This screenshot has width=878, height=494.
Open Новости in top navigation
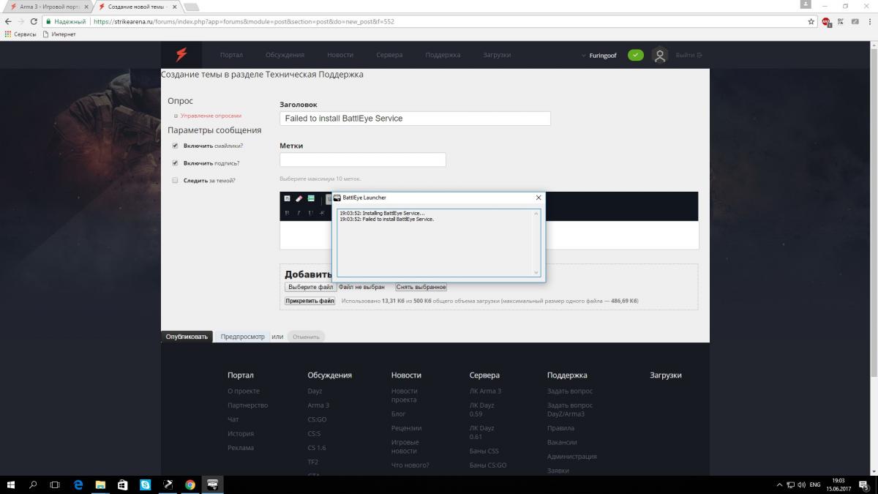click(340, 55)
